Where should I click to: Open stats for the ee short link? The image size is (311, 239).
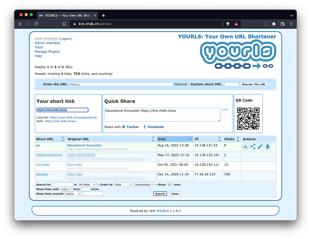245,147
